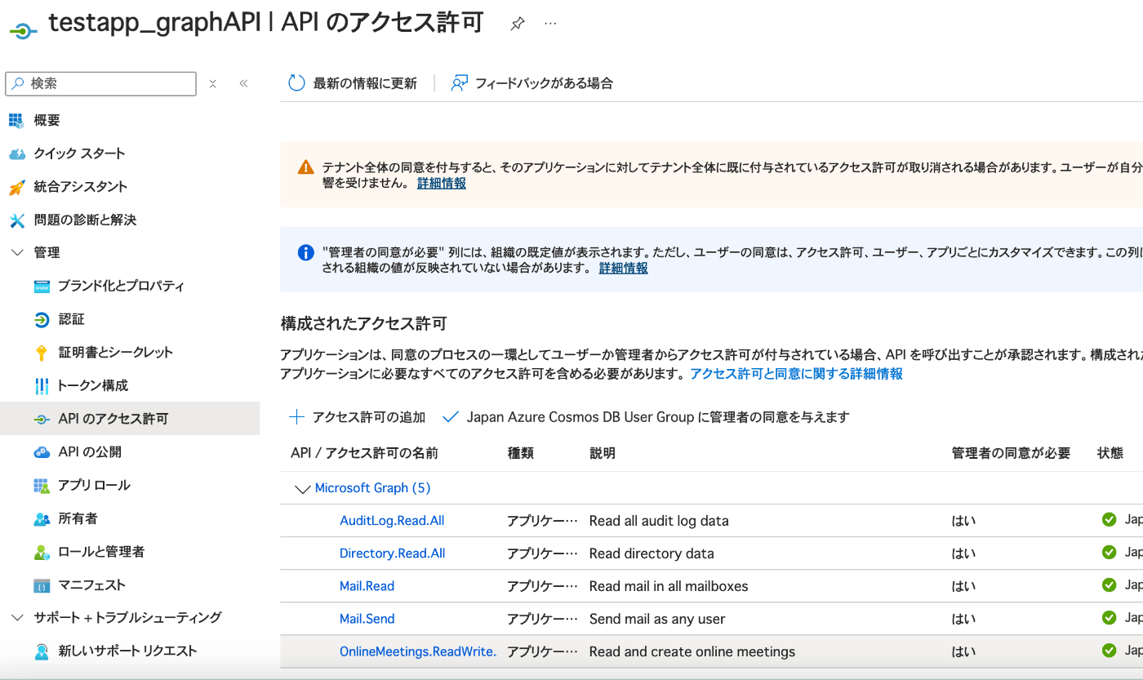Open Mail.Send permission link

pyautogui.click(x=367, y=619)
